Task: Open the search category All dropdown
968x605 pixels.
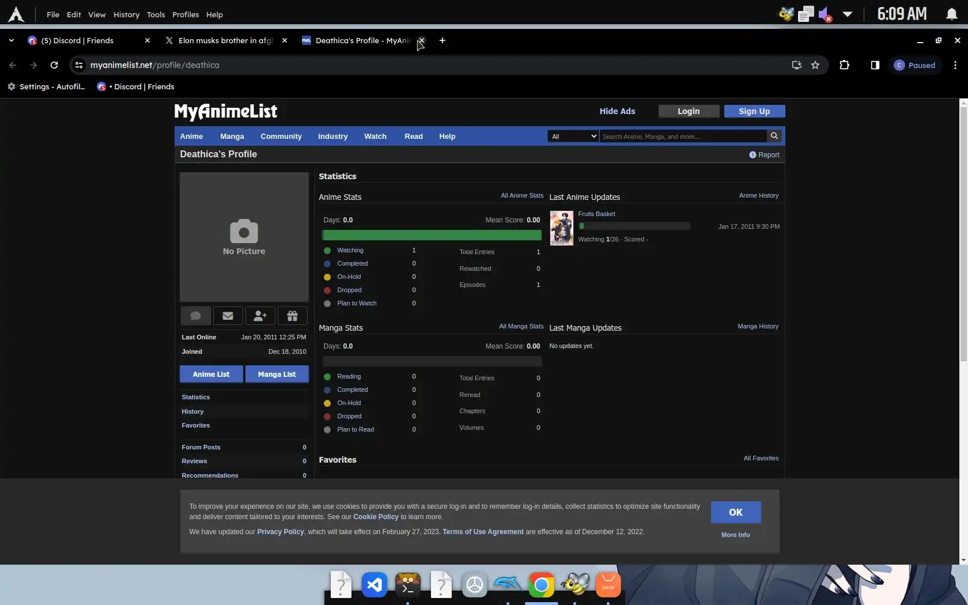Action: pyautogui.click(x=573, y=136)
